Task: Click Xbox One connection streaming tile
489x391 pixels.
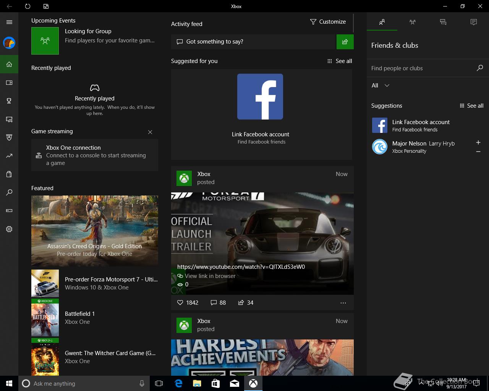Action: click(x=95, y=155)
